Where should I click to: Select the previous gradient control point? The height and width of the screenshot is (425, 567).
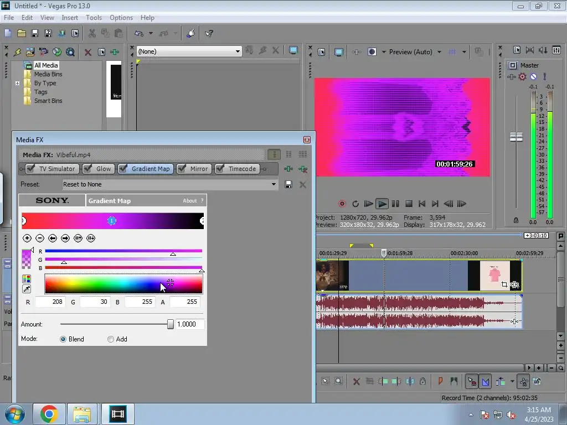(53, 238)
